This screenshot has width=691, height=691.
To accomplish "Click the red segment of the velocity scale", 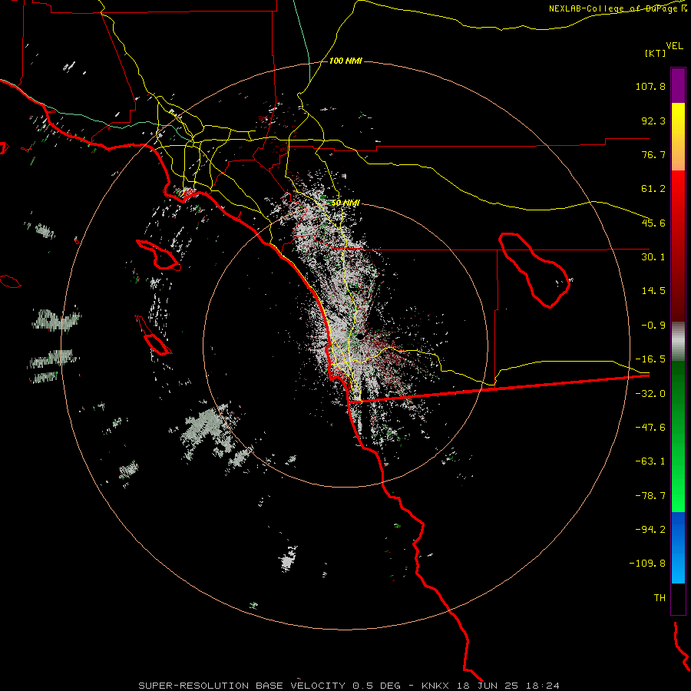I will 678,246.
